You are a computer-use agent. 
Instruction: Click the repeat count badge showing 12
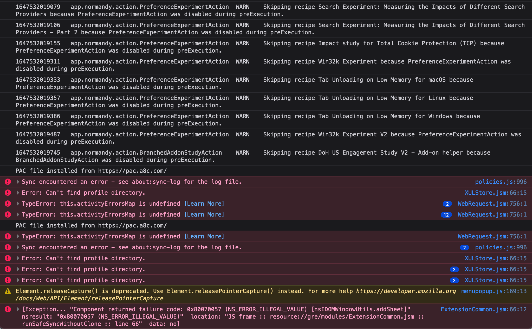click(x=446, y=215)
